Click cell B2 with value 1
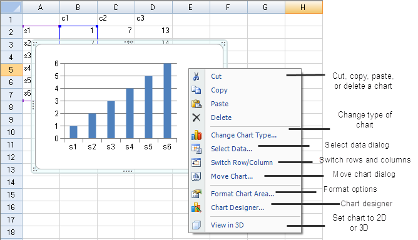Image resolution: width=418 pixels, height=240 pixels. (x=78, y=32)
